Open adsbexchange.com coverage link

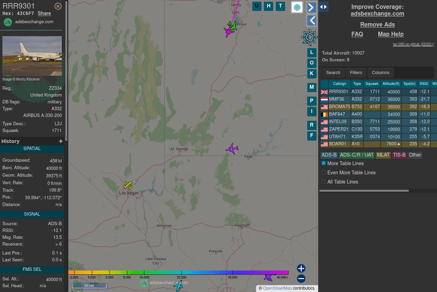coord(378,14)
